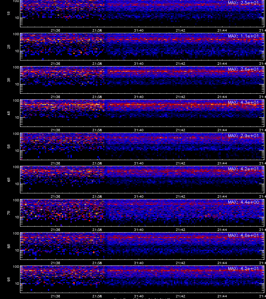This screenshot has width=266, height=299.
Task: Click the '100' y-axis tick of panel 6R
Action: (16, 167)
